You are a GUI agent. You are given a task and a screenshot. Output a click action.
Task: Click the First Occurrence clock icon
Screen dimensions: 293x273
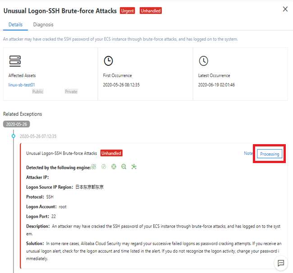(x=108, y=61)
